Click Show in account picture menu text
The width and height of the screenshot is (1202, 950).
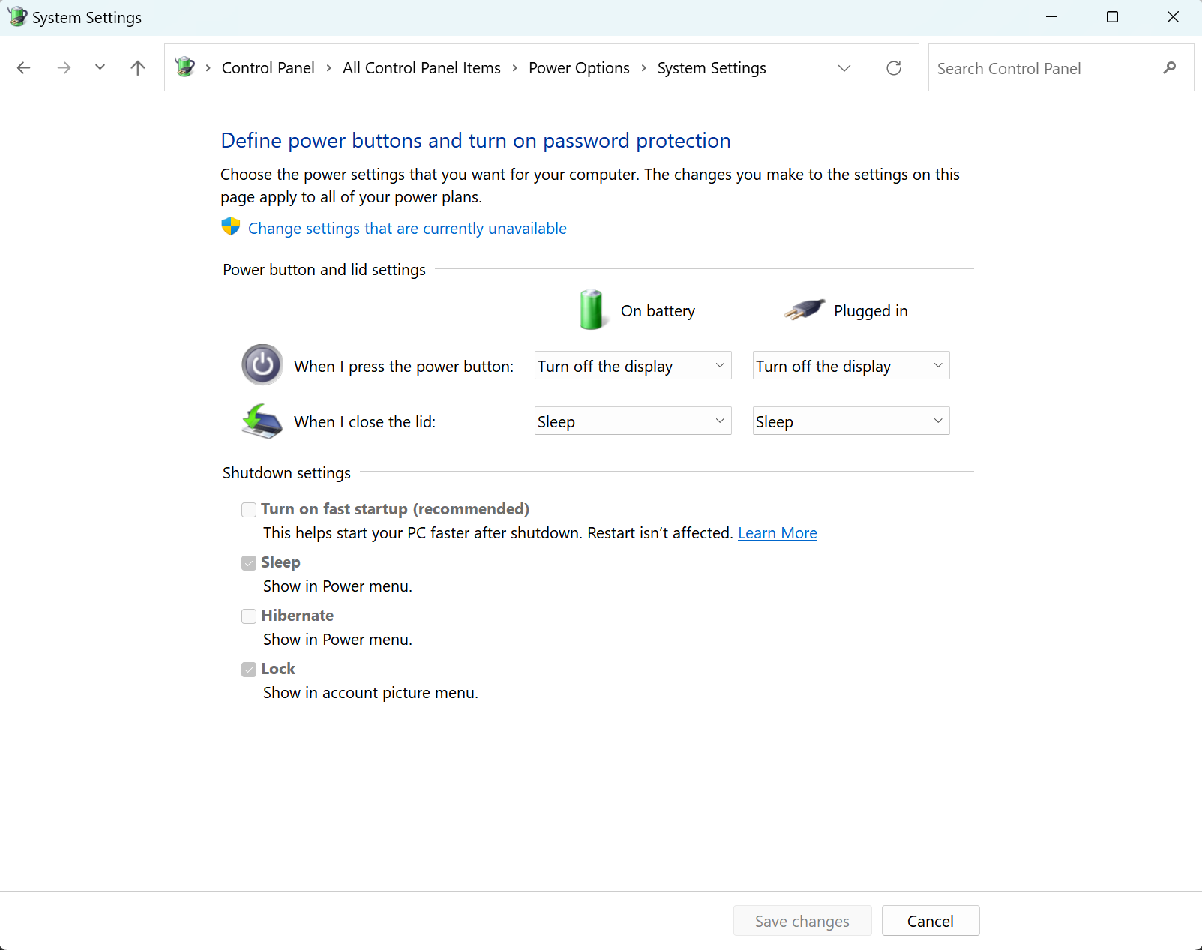click(x=370, y=693)
